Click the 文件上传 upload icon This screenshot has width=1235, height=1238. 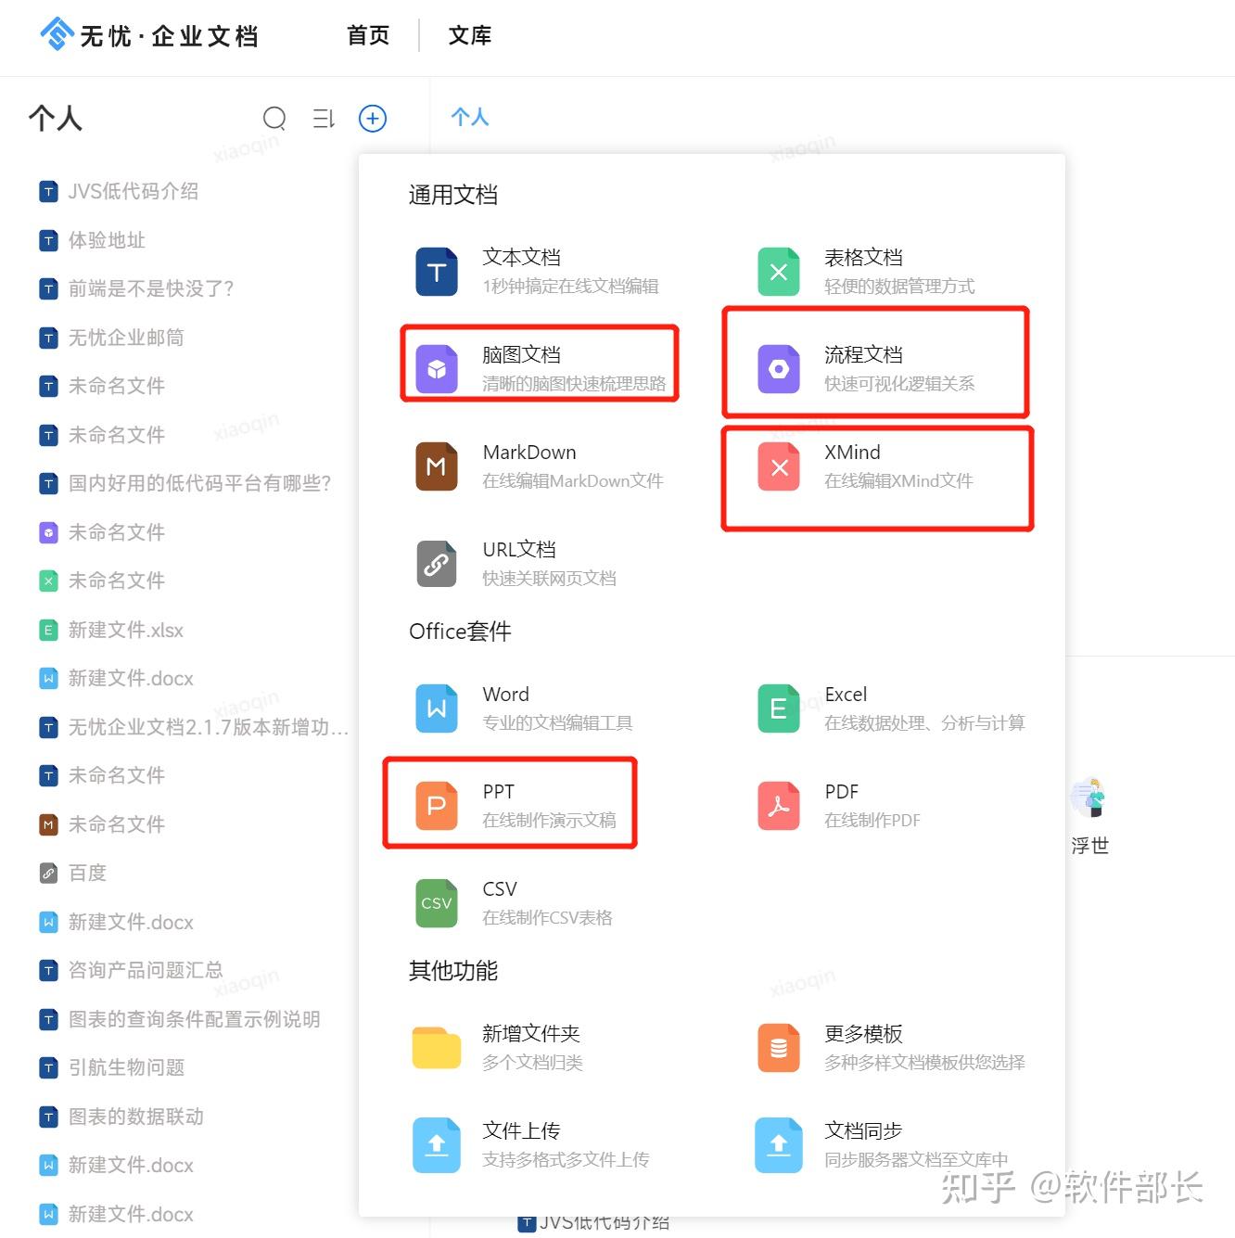tap(437, 1145)
